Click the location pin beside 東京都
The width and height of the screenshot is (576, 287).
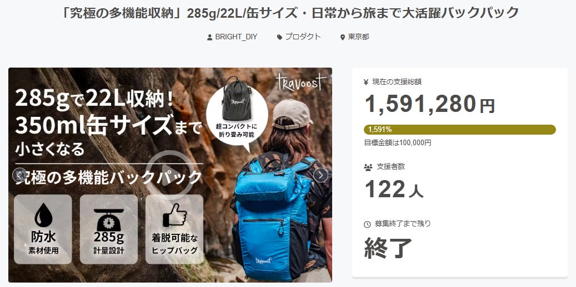(x=343, y=37)
